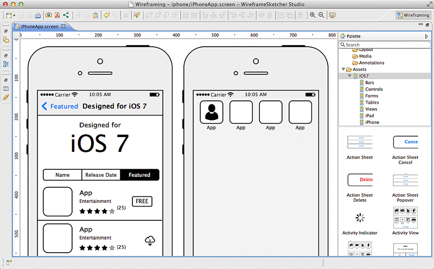Export to PDF using the PDF icon
Viewport: 434px width, 269px height.
pyautogui.click(x=58, y=15)
